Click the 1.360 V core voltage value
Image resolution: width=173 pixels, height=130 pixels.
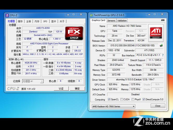(x=57, y=39)
